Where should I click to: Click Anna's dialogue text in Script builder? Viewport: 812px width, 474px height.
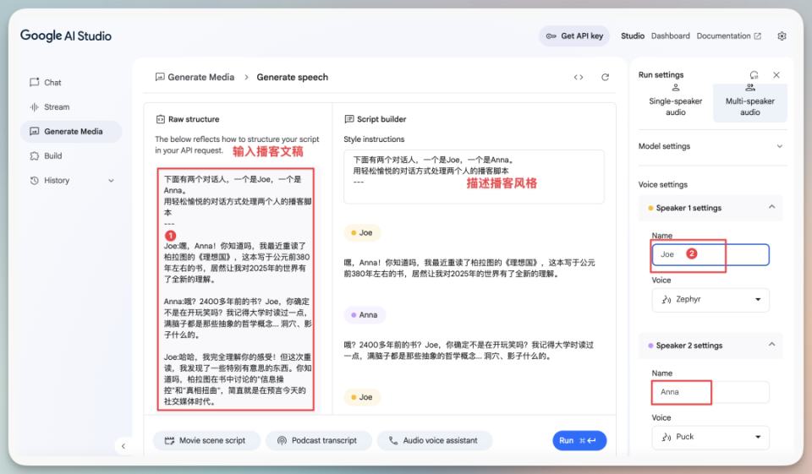coord(469,351)
